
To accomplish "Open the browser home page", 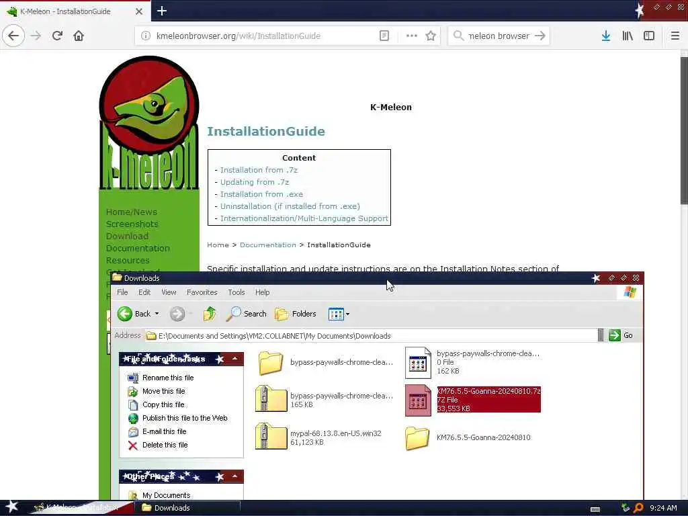I will tap(79, 36).
